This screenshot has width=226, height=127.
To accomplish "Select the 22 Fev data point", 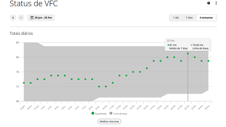I will [188, 54].
